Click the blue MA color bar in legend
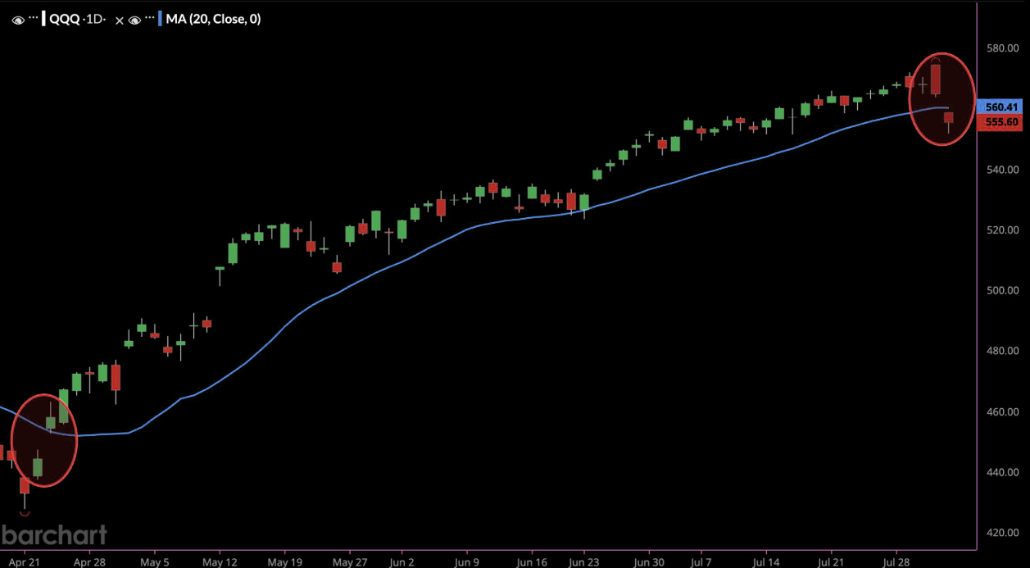 click(x=161, y=19)
